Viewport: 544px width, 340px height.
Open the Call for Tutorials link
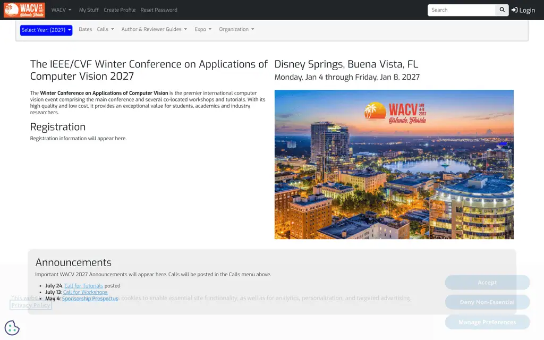tap(83, 286)
